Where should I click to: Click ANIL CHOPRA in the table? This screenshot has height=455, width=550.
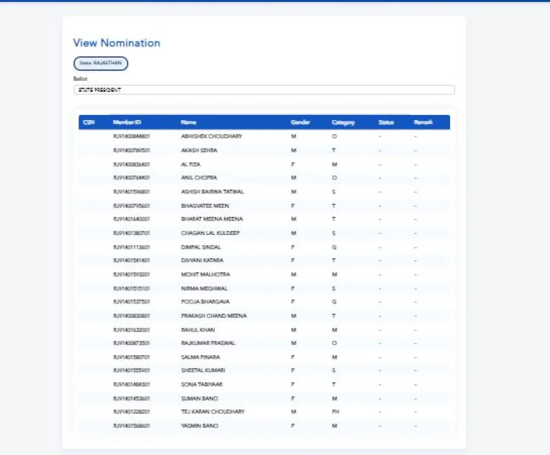click(x=199, y=178)
